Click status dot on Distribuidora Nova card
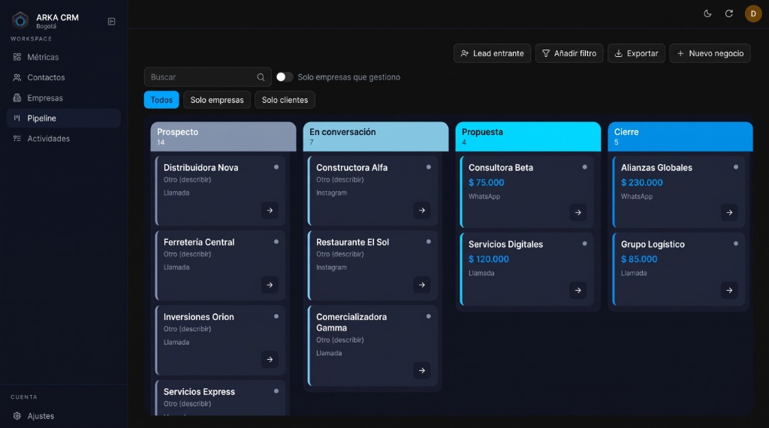The width and height of the screenshot is (769, 428). pyautogui.click(x=276, y=167)
